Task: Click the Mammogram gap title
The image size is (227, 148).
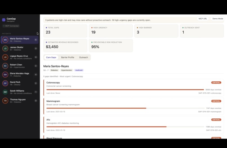Action: (x=53, y=101)
